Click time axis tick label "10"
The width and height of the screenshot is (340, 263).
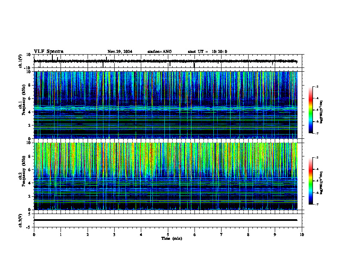(x=302, y=235)
